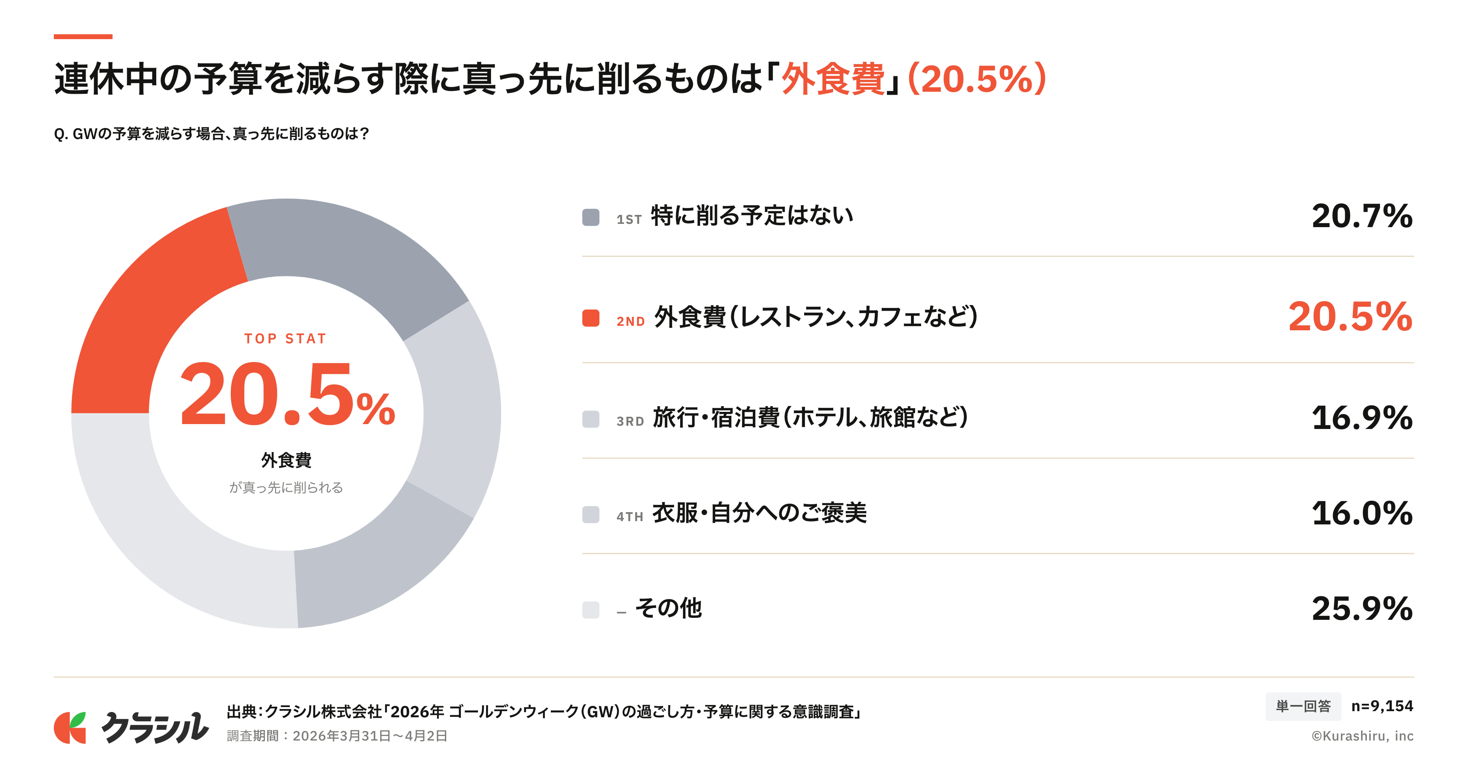This screenshot has width=1468, height=776.
Task: Select the その他 legend swatch
Action: [x=590, y=610]
